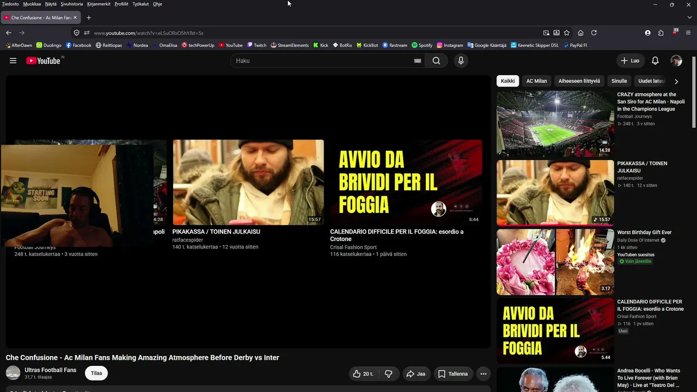Open the Tiedosto menu

click(10, 4)
